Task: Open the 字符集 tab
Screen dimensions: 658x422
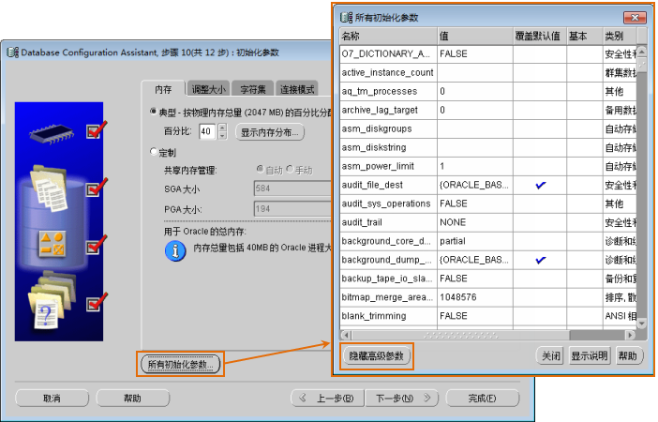Action: tap(249, 89)
